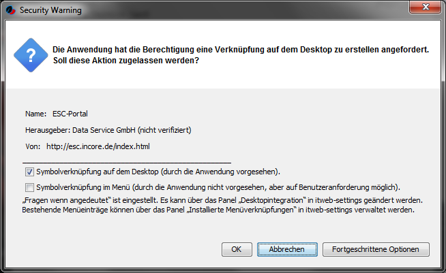Open Fortgeschrittene Optionen
This screenshot has height=273, width=446.
(376, 249)
